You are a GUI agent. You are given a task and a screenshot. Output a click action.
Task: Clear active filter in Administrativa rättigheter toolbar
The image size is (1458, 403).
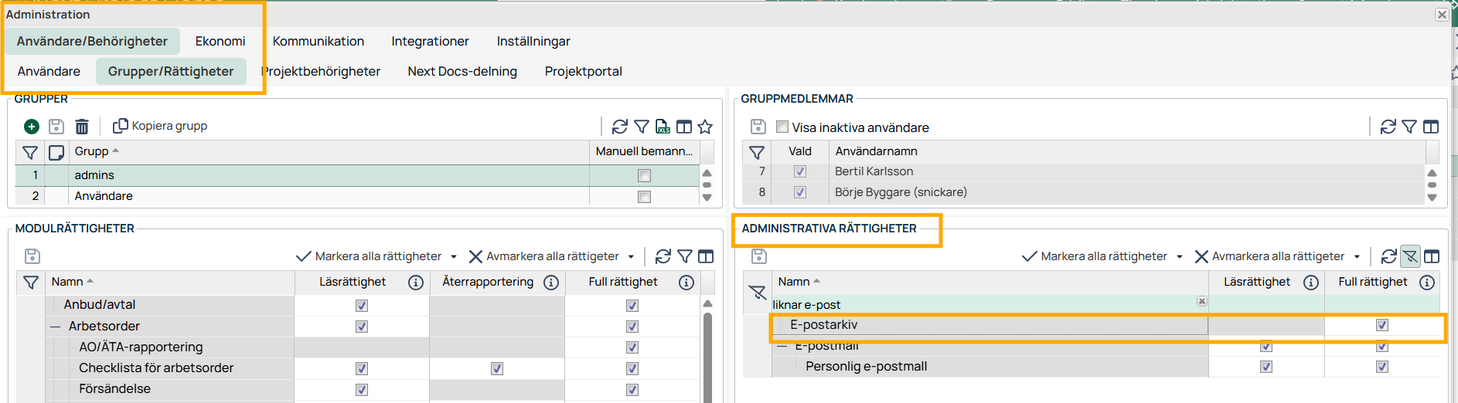[x=1410, y=256]
